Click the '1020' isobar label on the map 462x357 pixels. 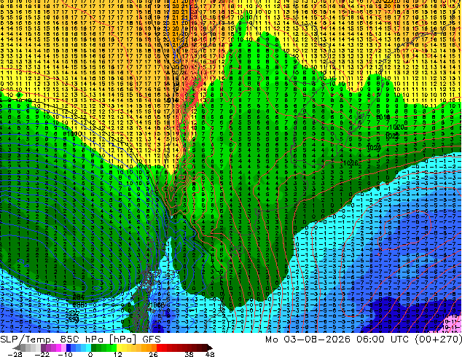[396, 127]
